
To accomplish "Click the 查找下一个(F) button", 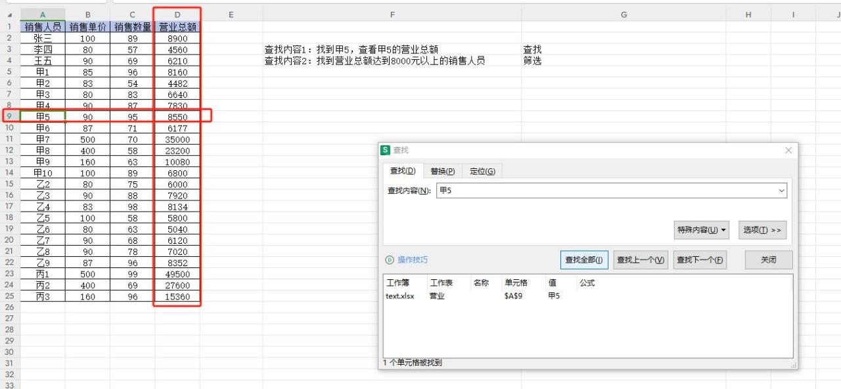I will click(700, 260).
